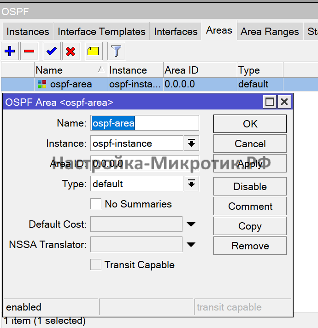Expand the NSSA Translator field

[191, 244]
